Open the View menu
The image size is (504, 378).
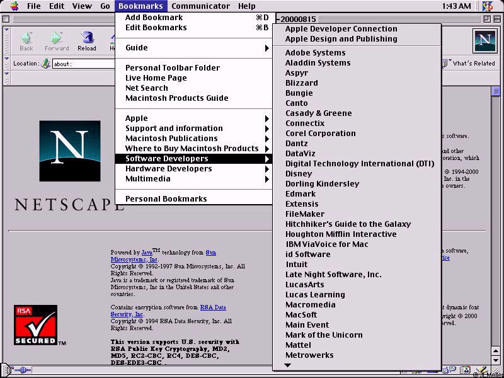[x=82, y=6]
